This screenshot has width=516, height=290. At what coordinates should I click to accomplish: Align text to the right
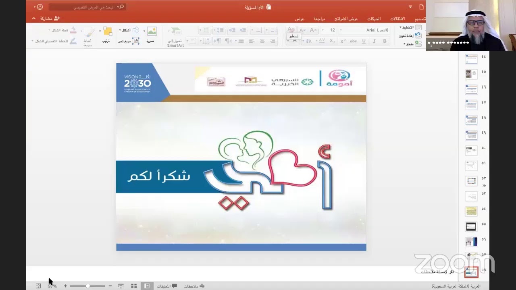tap(273, 41)
